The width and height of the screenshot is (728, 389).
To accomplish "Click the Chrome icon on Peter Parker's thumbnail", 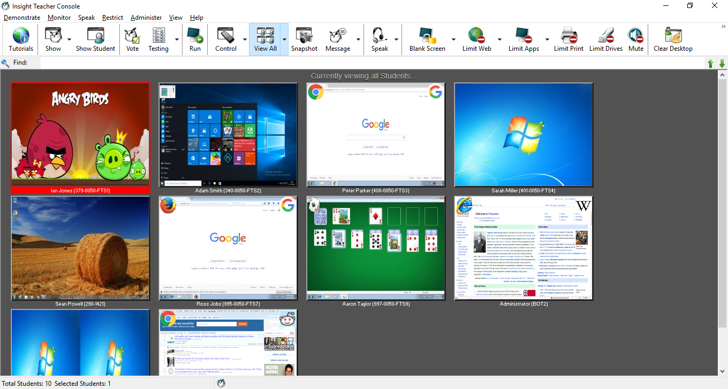I will pos(315,92).
